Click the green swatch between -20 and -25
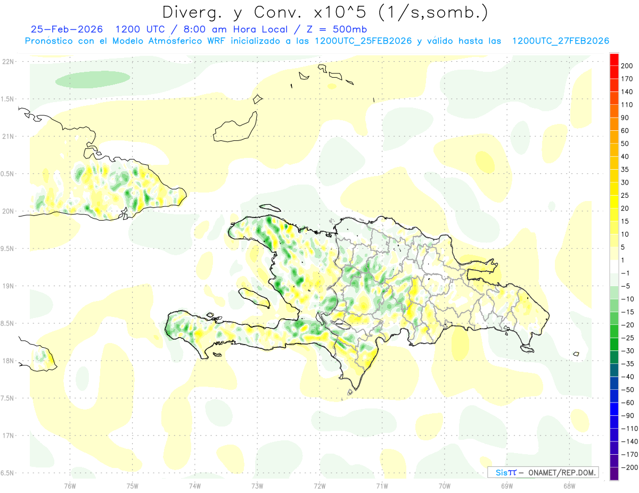Viewport: 639px width, 493px height. 614,332
